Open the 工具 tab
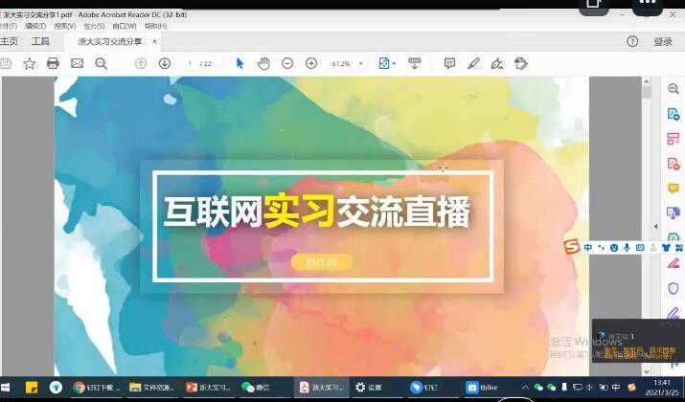This screenshot has width=685, height=402. click(40, 42)
